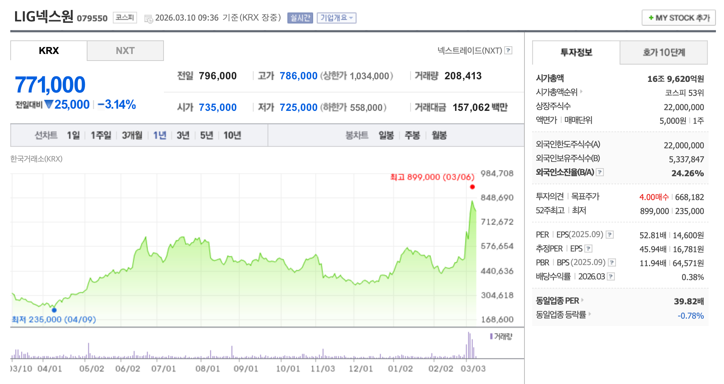Viewport: 724px width, 384px height.
Task: Select the 1주일 line chart period
Action: tap(101, 135)
